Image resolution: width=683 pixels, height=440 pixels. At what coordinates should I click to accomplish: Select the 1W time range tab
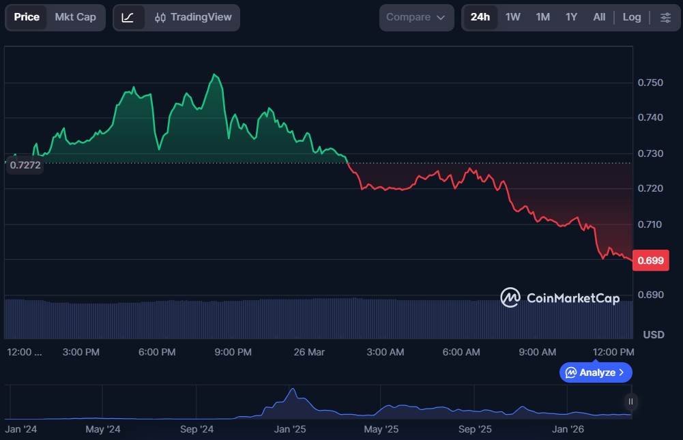512,17
